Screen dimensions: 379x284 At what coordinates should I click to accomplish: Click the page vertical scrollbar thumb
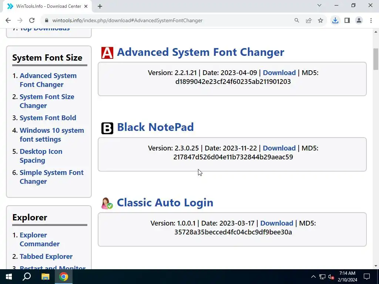tap(376, 59)
